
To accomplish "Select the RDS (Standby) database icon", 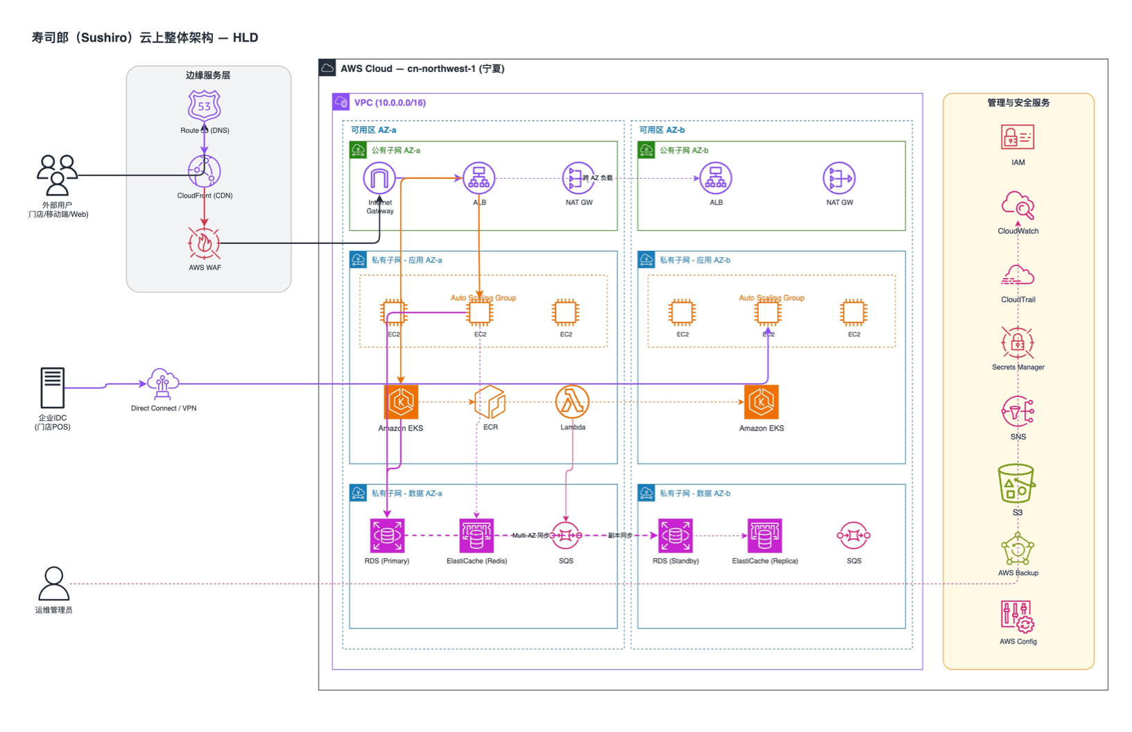I will click(x=675, y=536).
